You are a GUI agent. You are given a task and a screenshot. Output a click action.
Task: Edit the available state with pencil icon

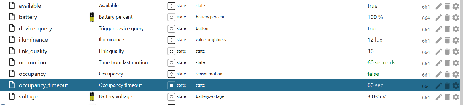coord(439,6)
